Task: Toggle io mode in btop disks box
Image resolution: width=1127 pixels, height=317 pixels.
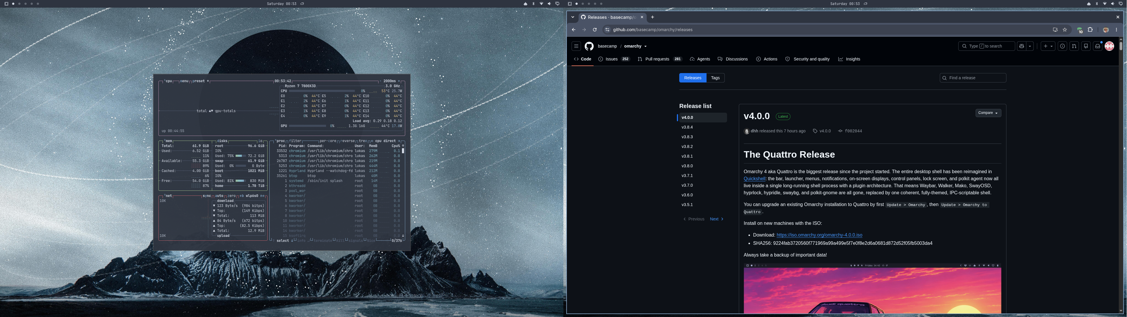Action: coord(260,141)
